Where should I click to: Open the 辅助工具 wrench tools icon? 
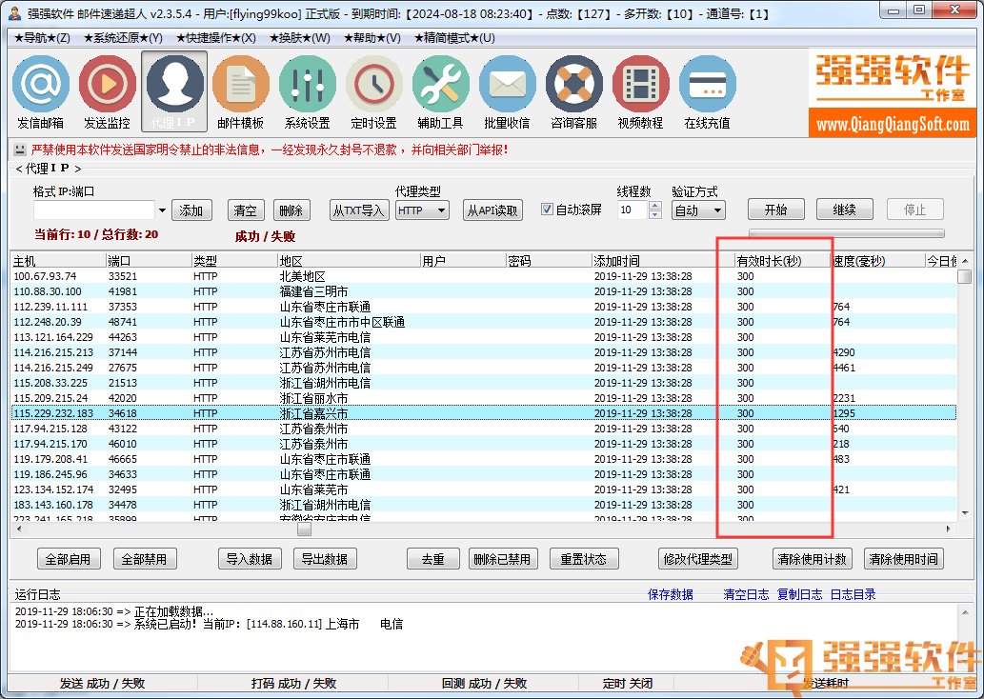(x=440, y=91)
